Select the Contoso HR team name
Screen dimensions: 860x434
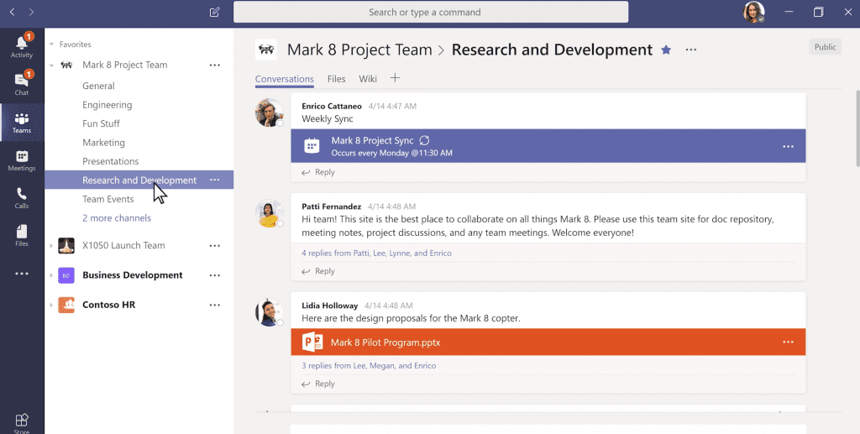tap(108, 305)
